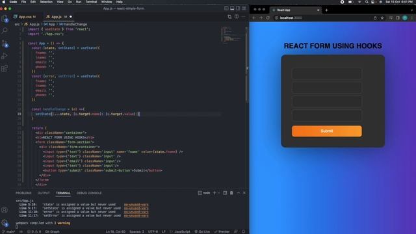Open the Customize Layout control
This screenshot has width=416, height=234.
coord(244,8)
